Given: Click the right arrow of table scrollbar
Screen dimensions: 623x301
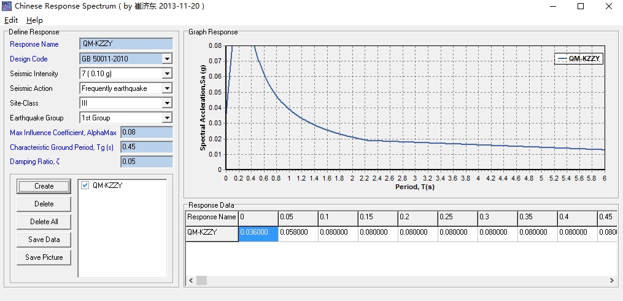Looking at the screenshot, I should pyautogui.click(x=611, y=280).
